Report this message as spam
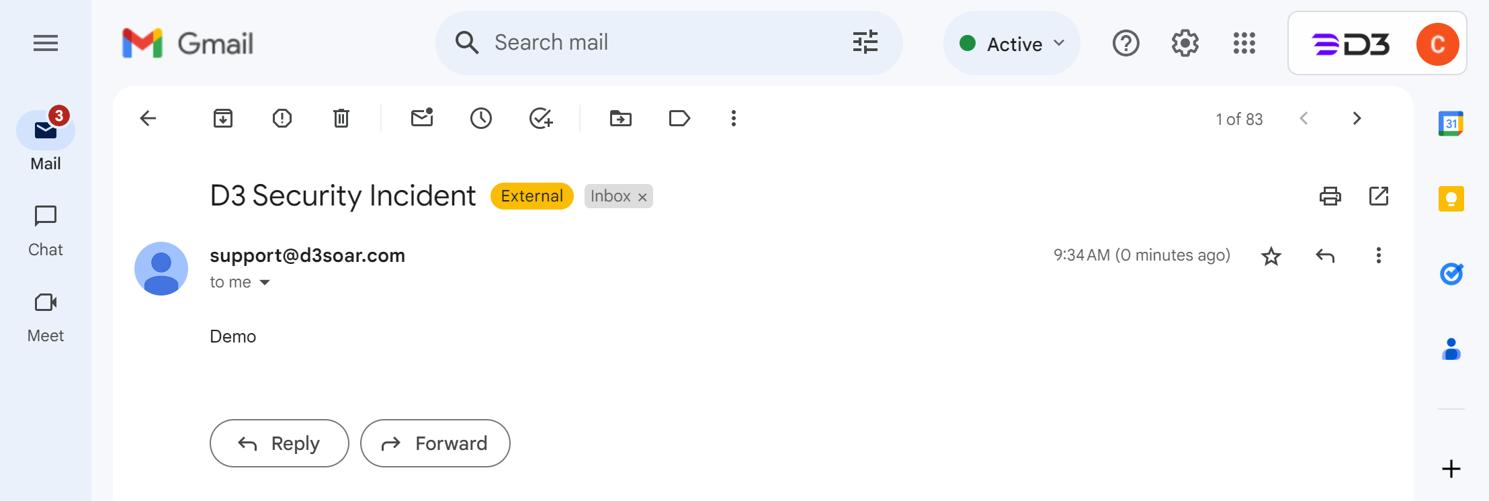 tap(282, 119)
